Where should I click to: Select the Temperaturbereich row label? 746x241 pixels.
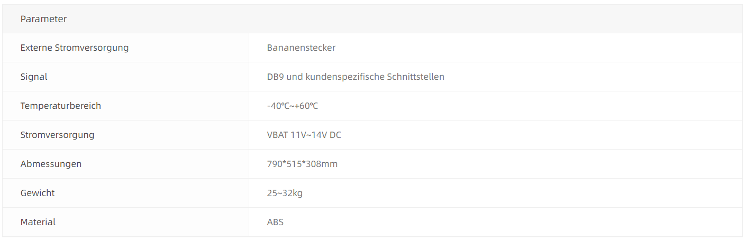60,106
